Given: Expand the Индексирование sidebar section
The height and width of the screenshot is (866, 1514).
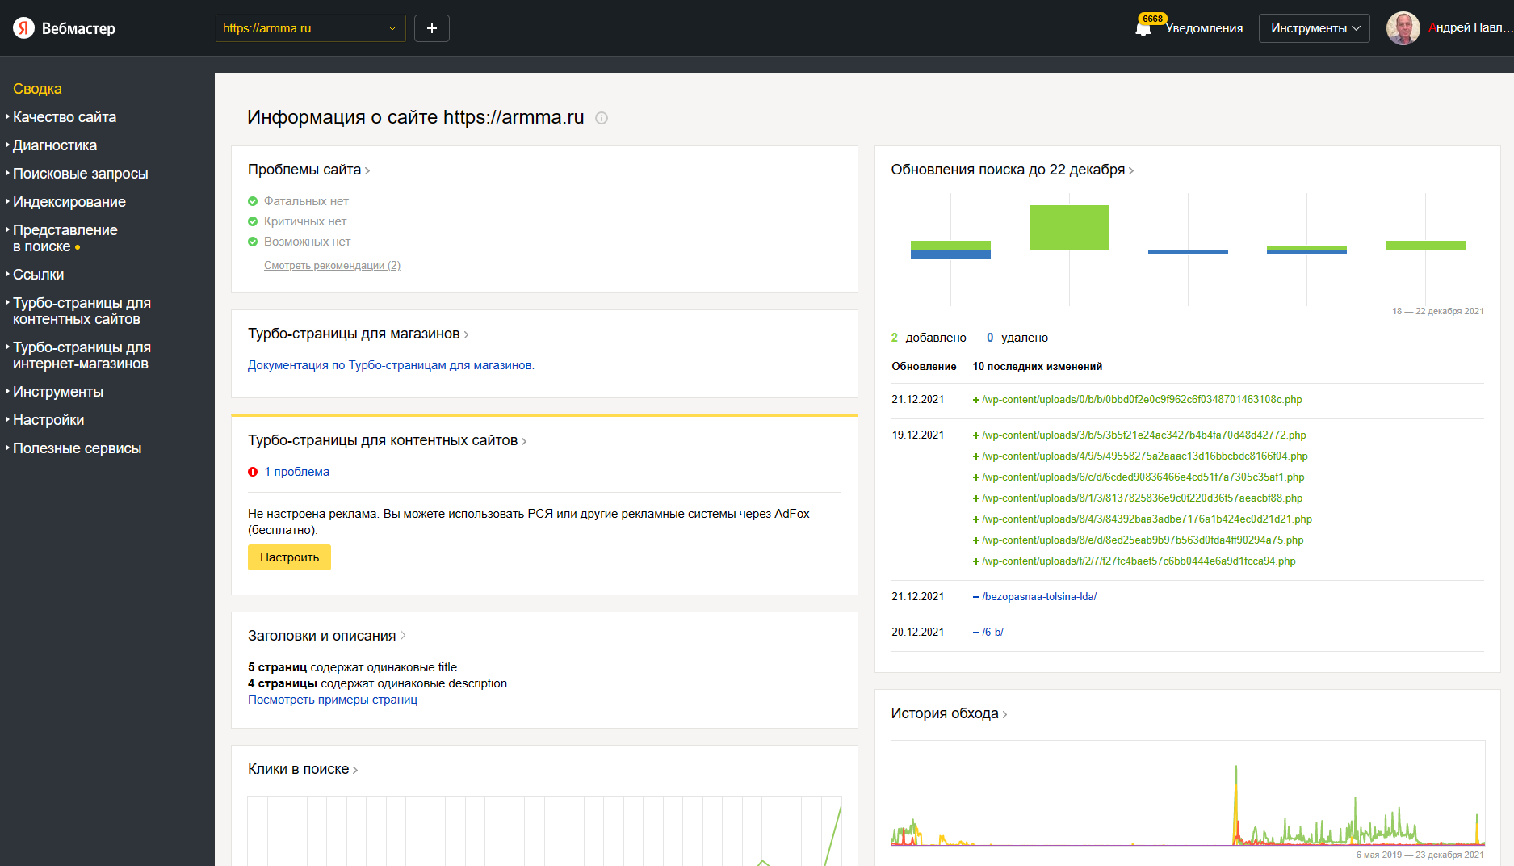Looking at the screenshot, I should [x=69, y=202].
